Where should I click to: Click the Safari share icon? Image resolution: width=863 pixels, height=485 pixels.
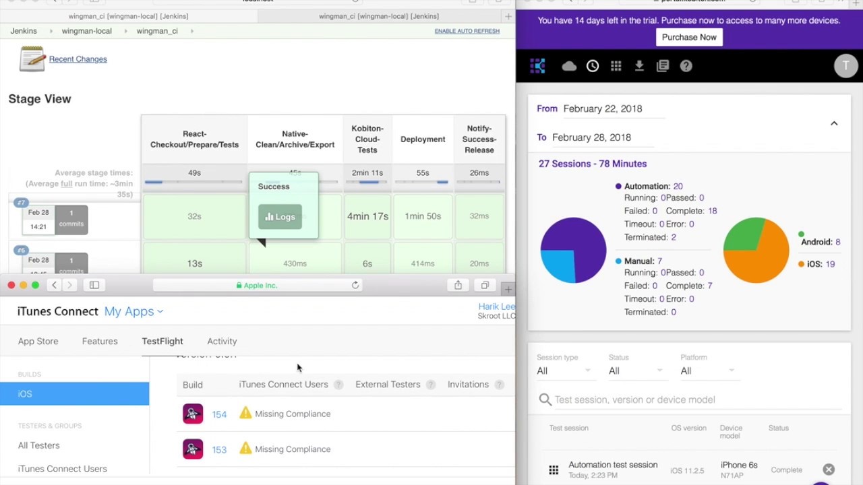pyautogui.click(x=458, y=286)
